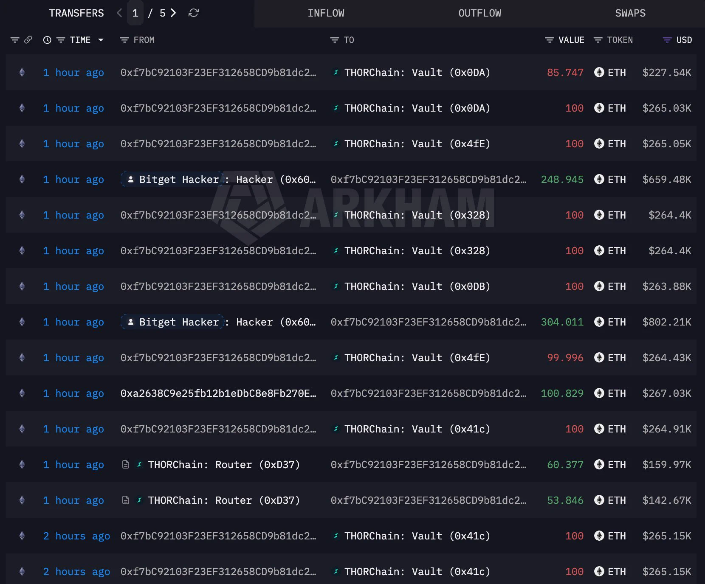Open sender address 0xa2638C9e25fb12b1eDbC8e8Fb270E…
The width and height of the screenshot is (705, 584).
218,393
